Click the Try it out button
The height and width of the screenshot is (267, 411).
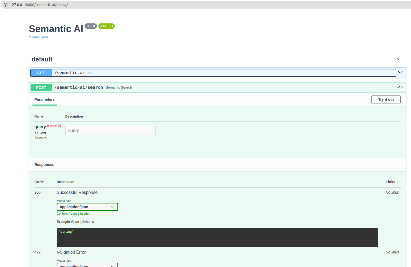tap(386, 99)
